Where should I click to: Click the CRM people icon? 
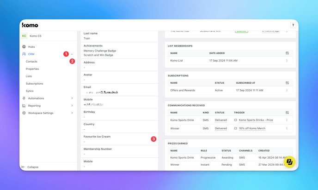(24, 54)
